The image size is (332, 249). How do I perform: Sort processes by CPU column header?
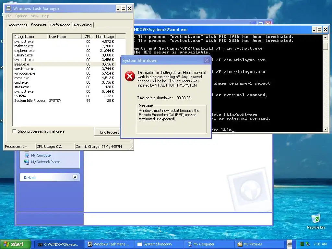click(x=88, y=36)
